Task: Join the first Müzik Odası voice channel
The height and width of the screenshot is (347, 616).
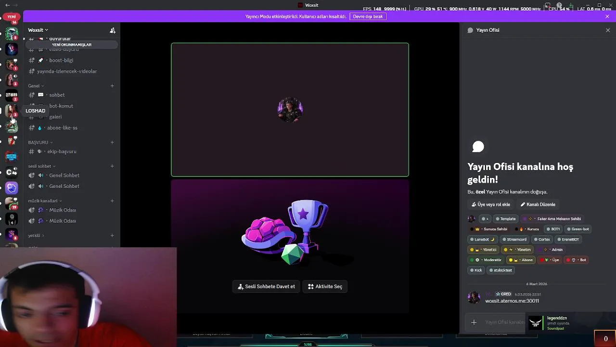Action: (71, 210)
